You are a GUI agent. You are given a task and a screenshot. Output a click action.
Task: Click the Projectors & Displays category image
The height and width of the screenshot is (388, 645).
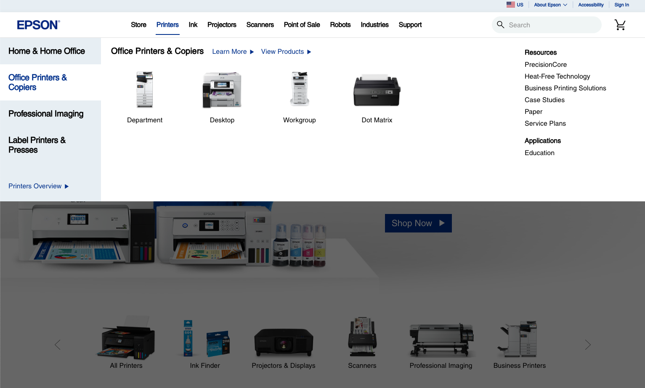(284, 343)
